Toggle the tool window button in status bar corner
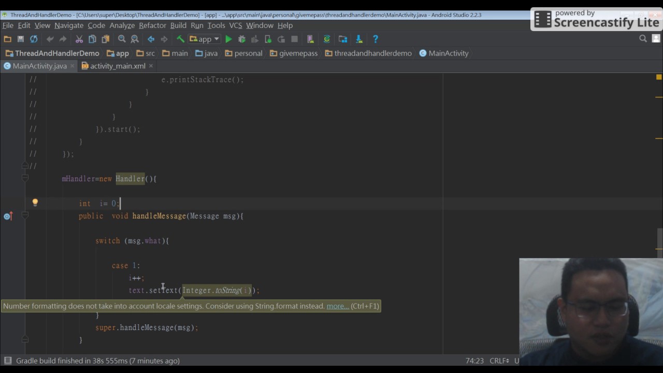Image resolution: width=663 pixels, height=373 pixels. coord(8,361)
